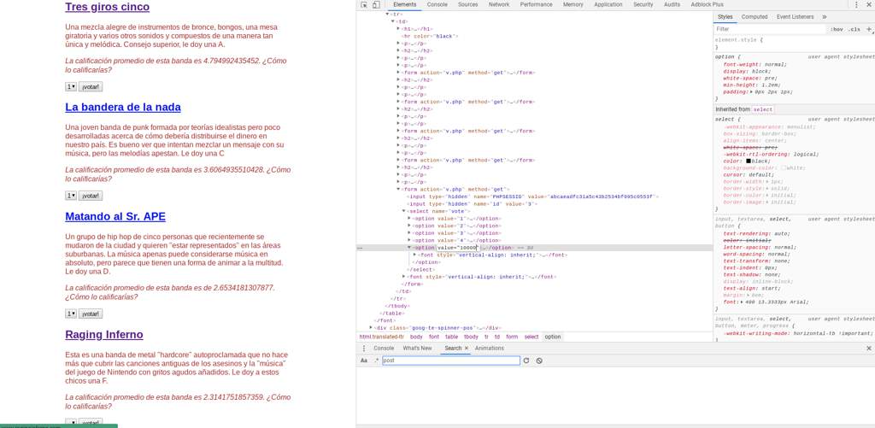875x428 pixels.
Task: Toggle the .cls element classes panel
Action: [x=854, y=29]
